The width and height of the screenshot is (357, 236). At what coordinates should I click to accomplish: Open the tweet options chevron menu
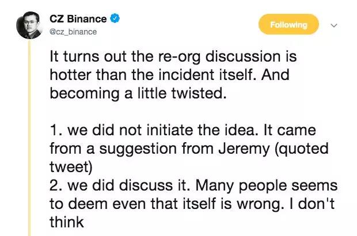pos(334,25)
